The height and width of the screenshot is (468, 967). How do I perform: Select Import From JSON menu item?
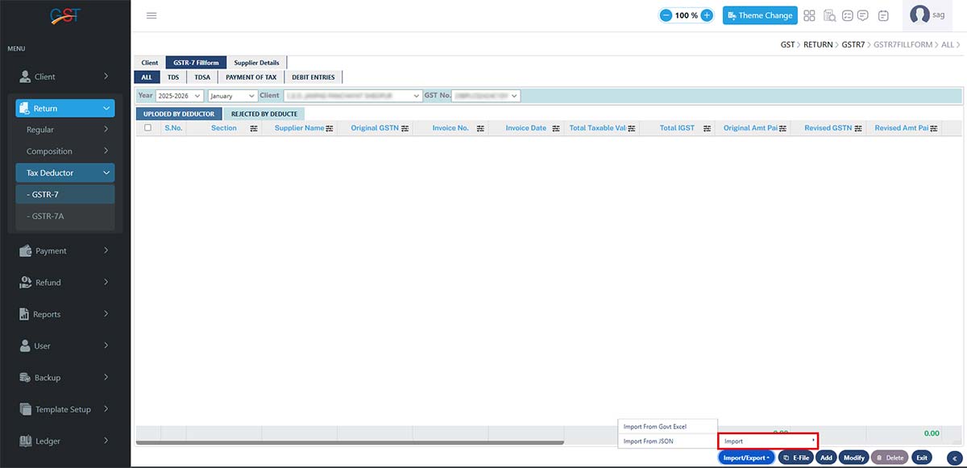point(649,441)
